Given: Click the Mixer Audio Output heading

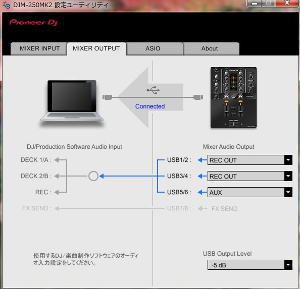Looking at the screenshot, I should coord(228,147).
